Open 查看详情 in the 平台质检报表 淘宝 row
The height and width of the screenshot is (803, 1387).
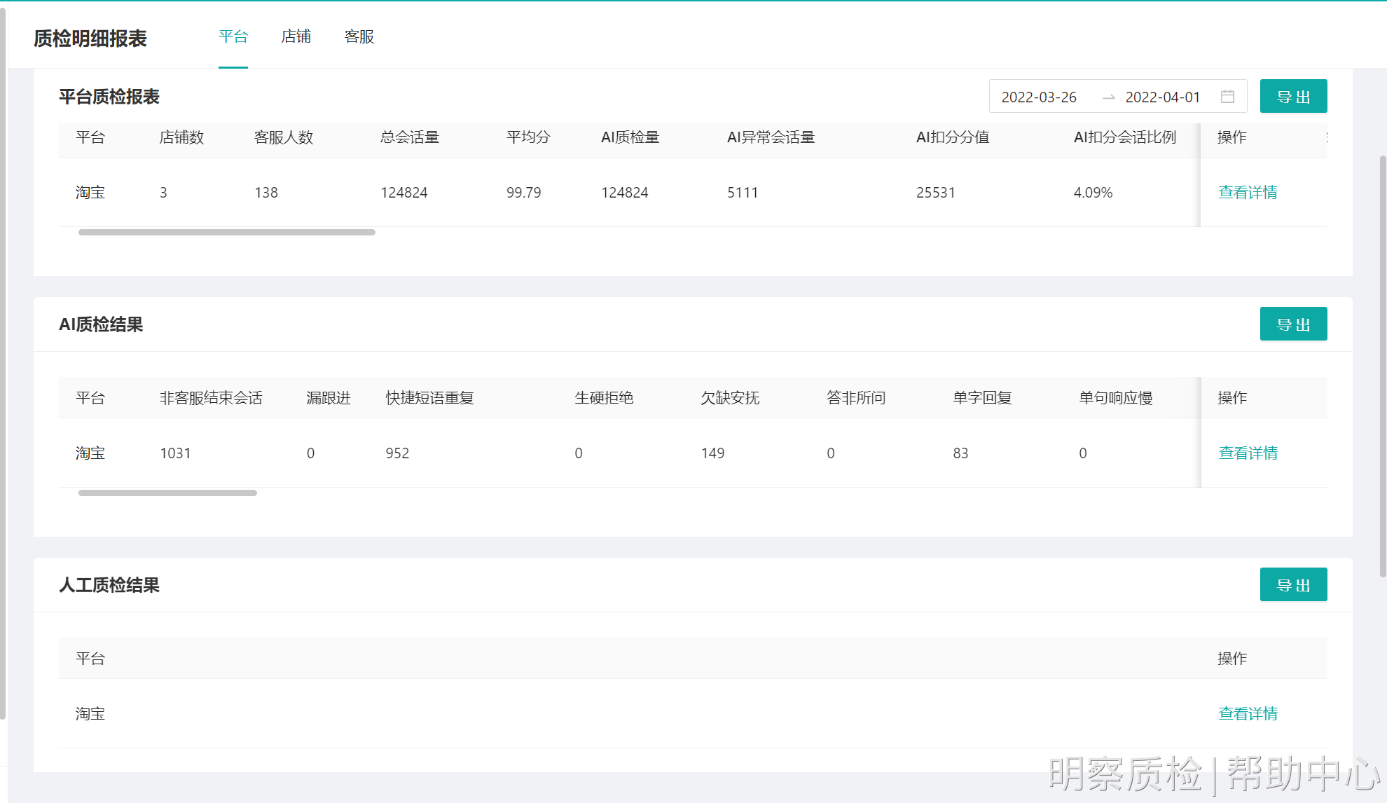(x=1248, y=192)
